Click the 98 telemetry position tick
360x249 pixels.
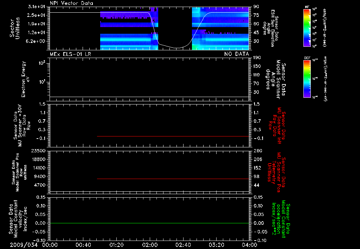coord(256,177)
